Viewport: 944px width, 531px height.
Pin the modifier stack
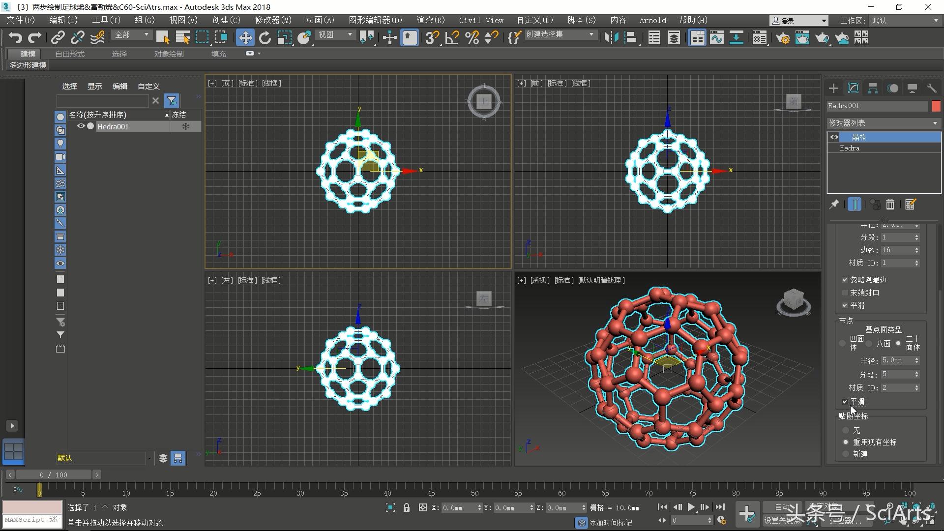click(834, 205)
